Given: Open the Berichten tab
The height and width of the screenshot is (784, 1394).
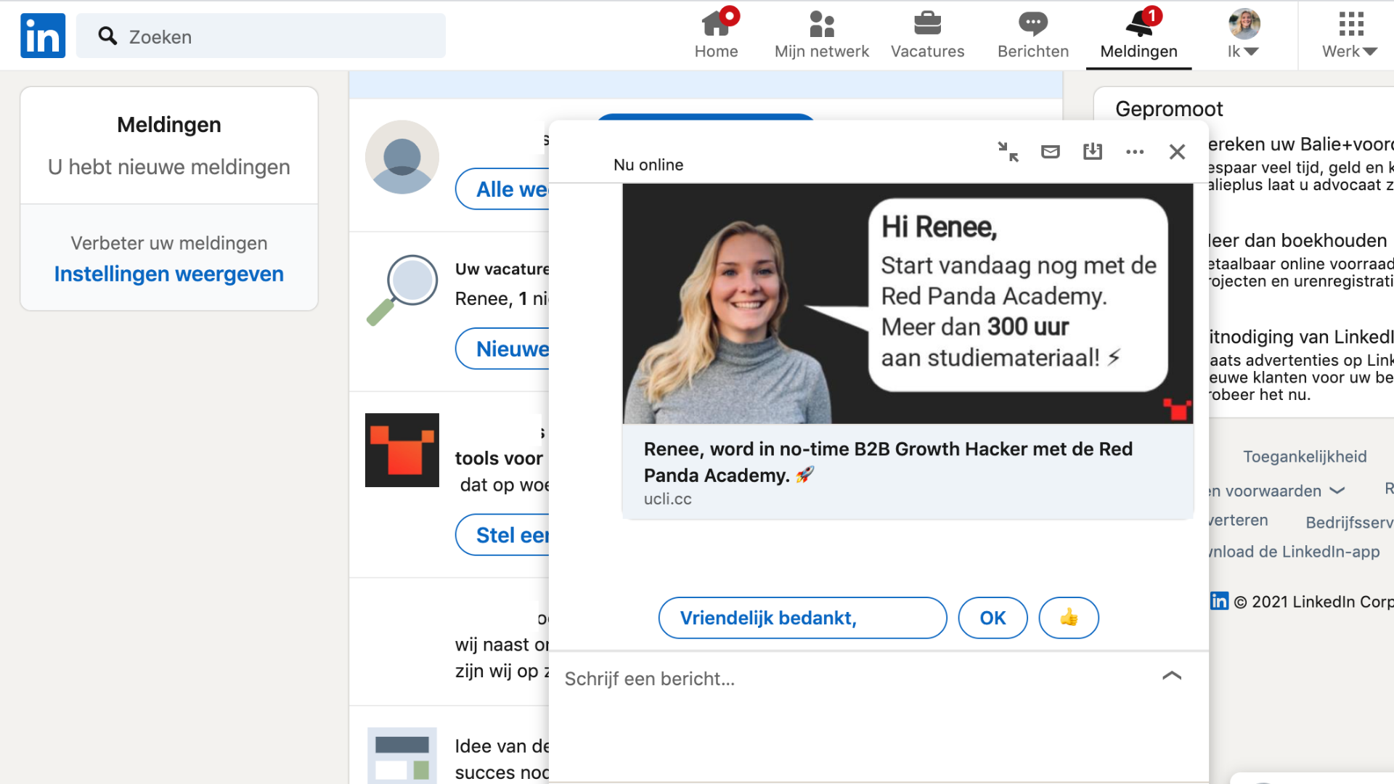Looking at the screenshot, I should tap(1032, 35).
